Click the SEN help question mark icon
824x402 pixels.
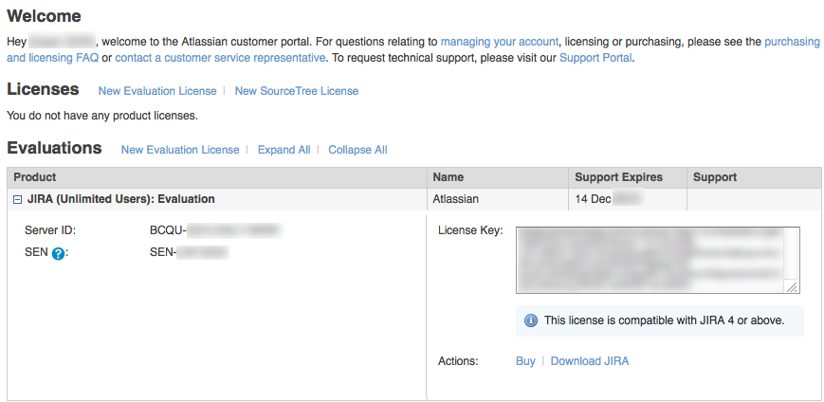(58, 254)
